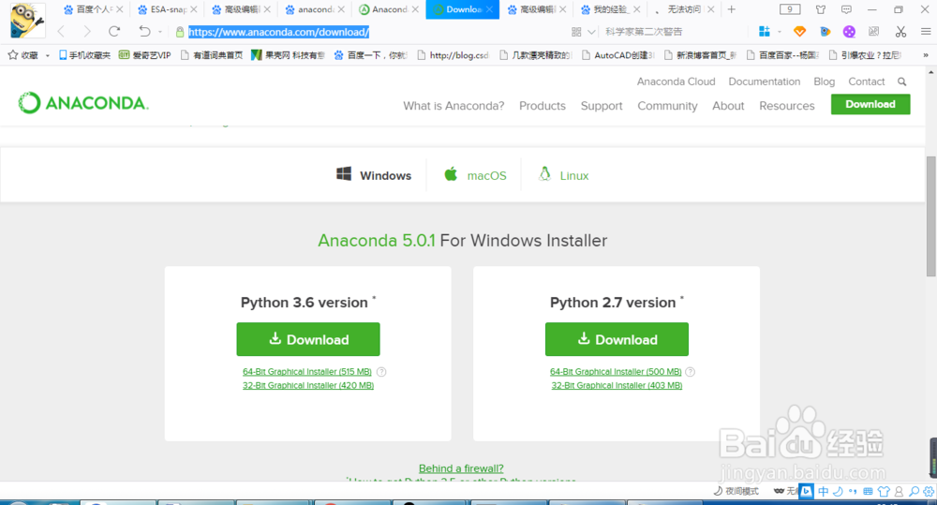
Task: Toggle the 中 Chinese/English input mode
Action: click(824, 491)
